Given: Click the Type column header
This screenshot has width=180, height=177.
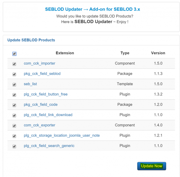Looking at the screenshot, I should coord(125,53).
